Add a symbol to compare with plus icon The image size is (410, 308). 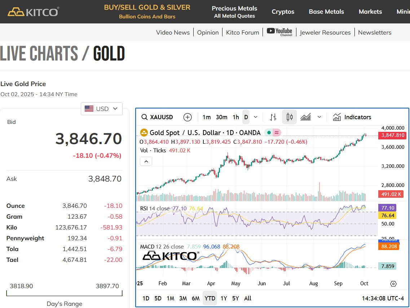click(188, 117)
